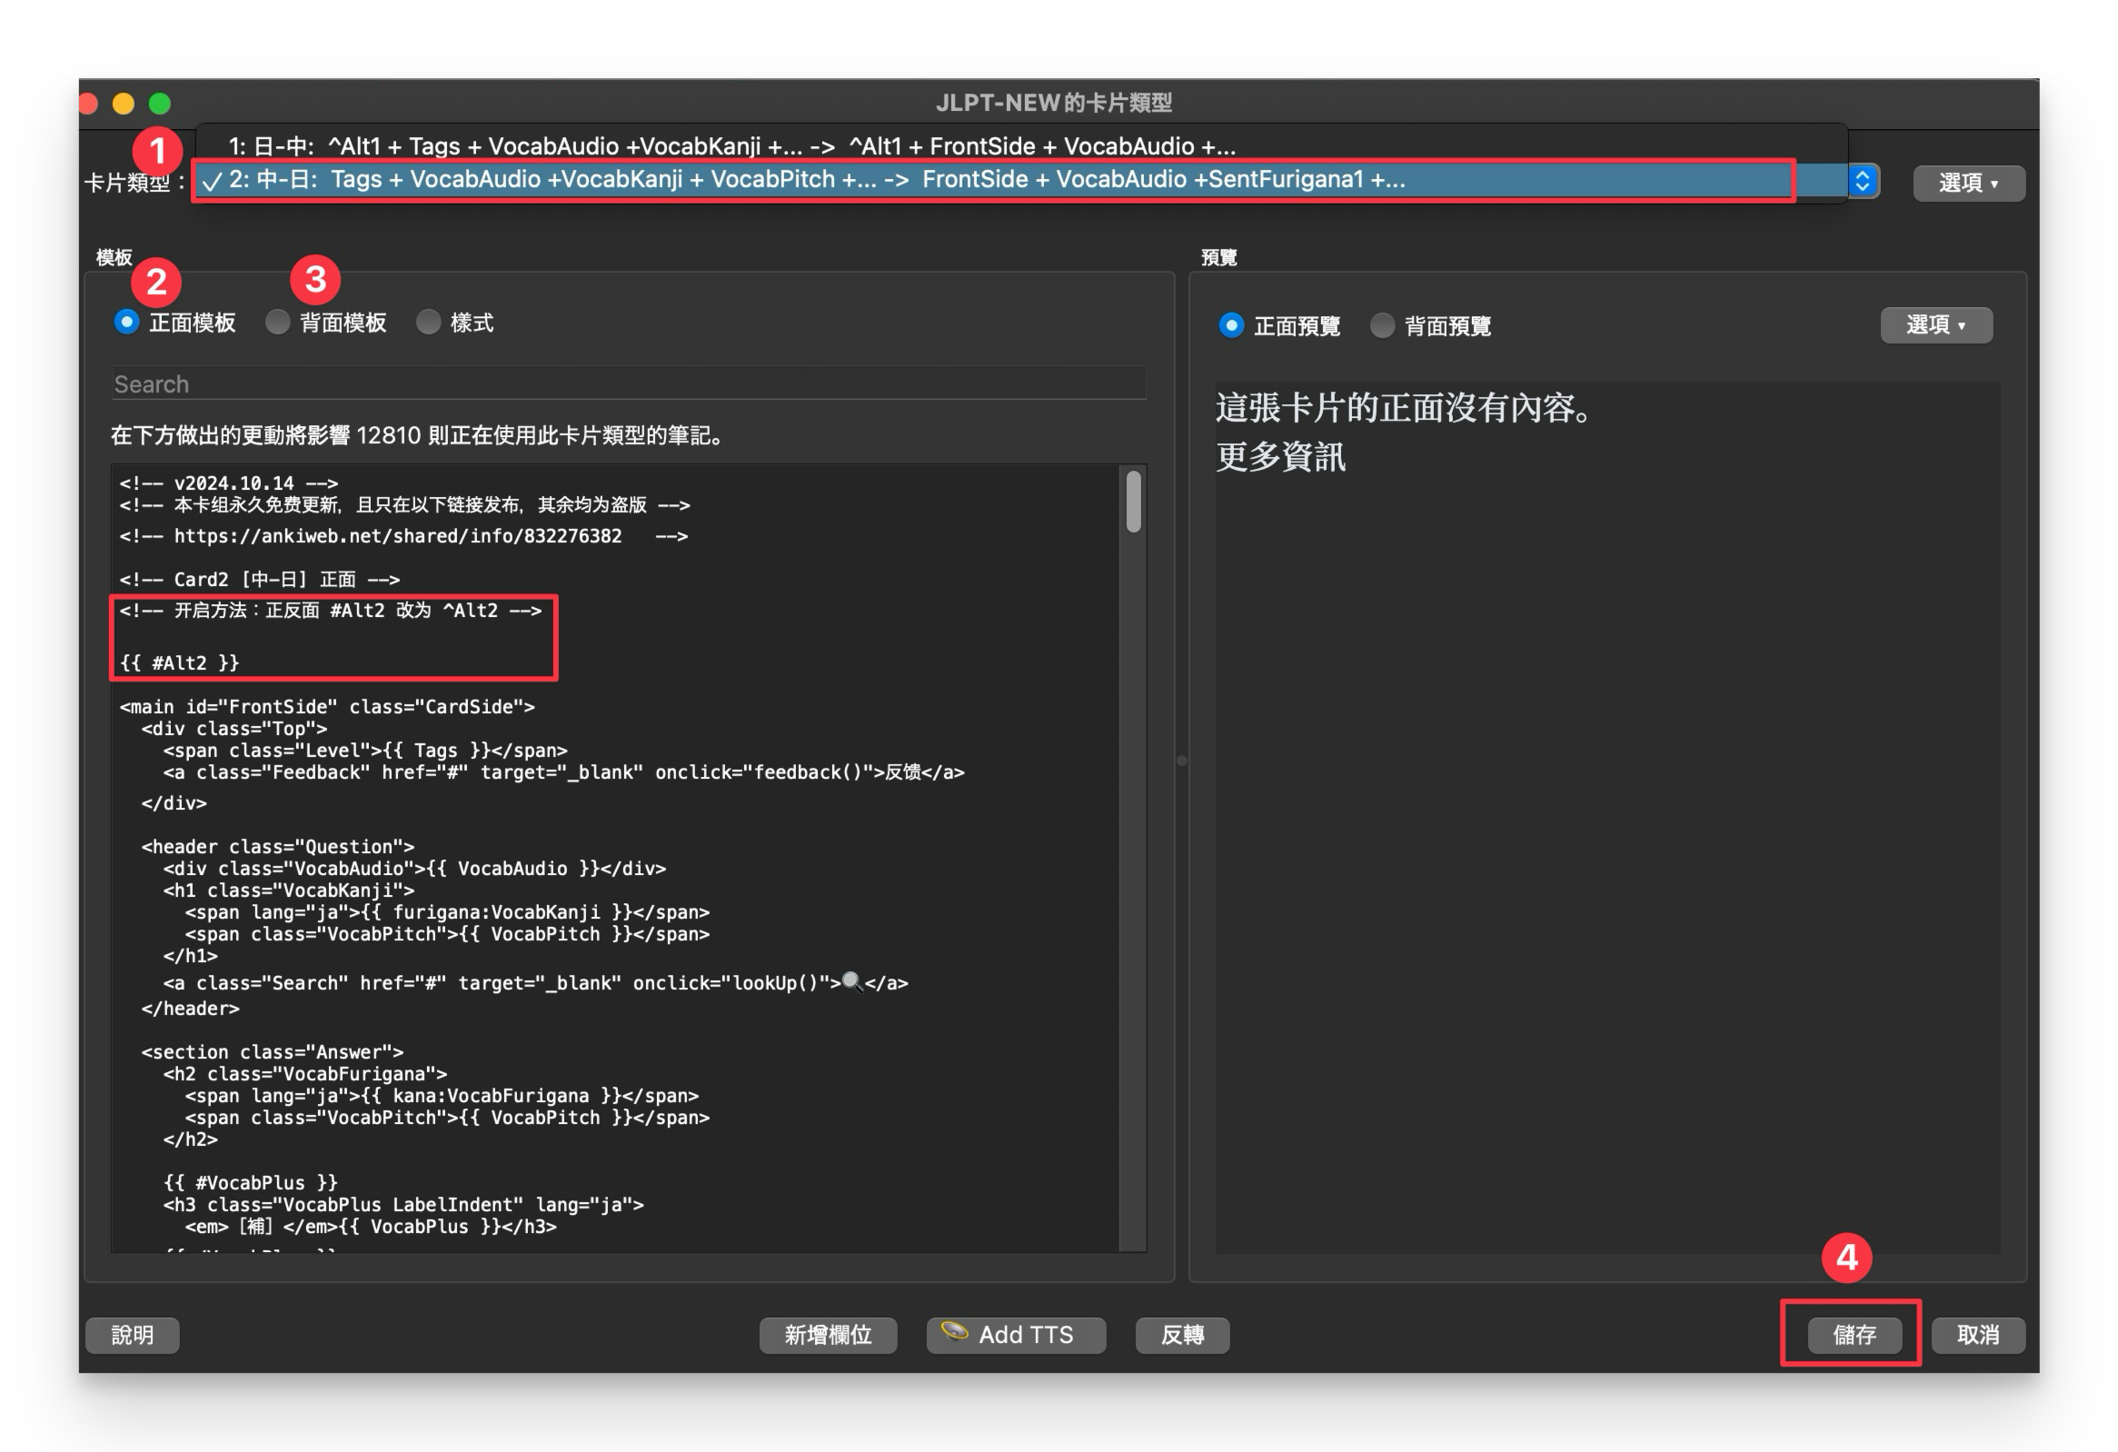Select the 正面模板 radio button
Image resolution: width=2118 pixels, height=1452 pixels.
[126, 322]
